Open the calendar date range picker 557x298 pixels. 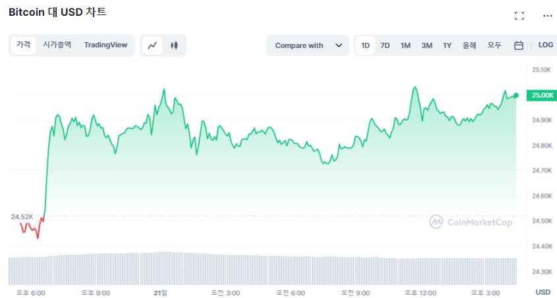tap(519, 45)
